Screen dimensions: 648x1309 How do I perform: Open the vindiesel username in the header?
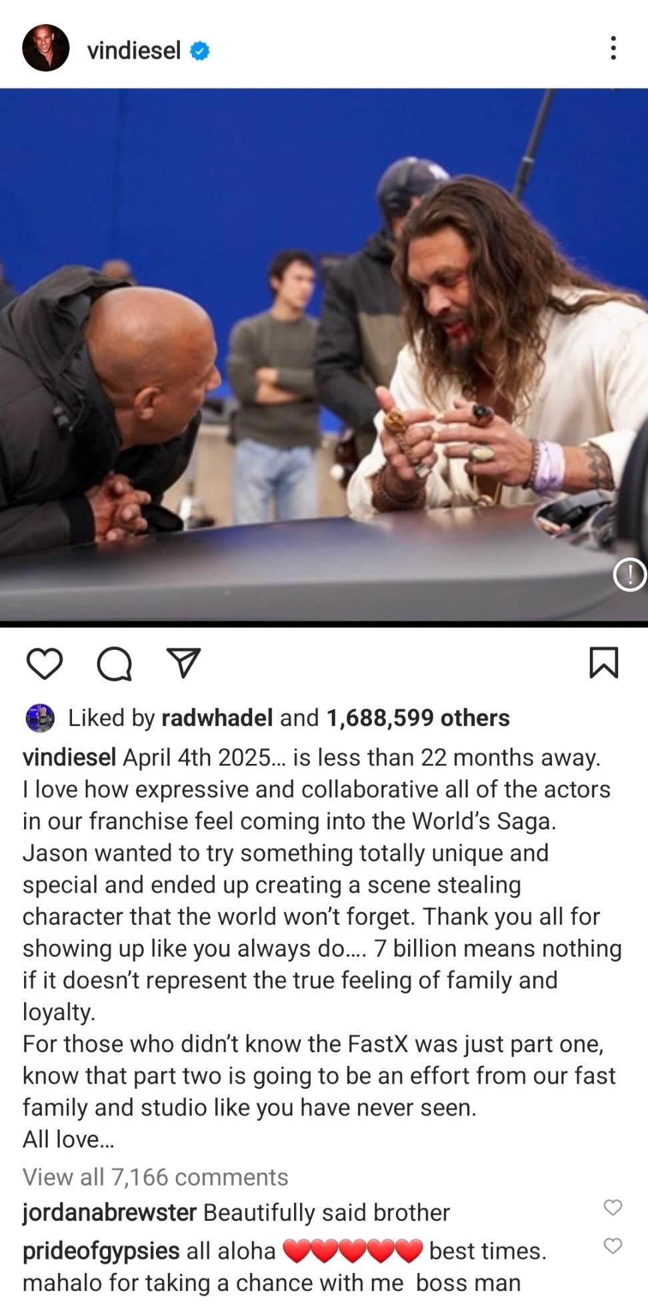[x=134, y=50]
